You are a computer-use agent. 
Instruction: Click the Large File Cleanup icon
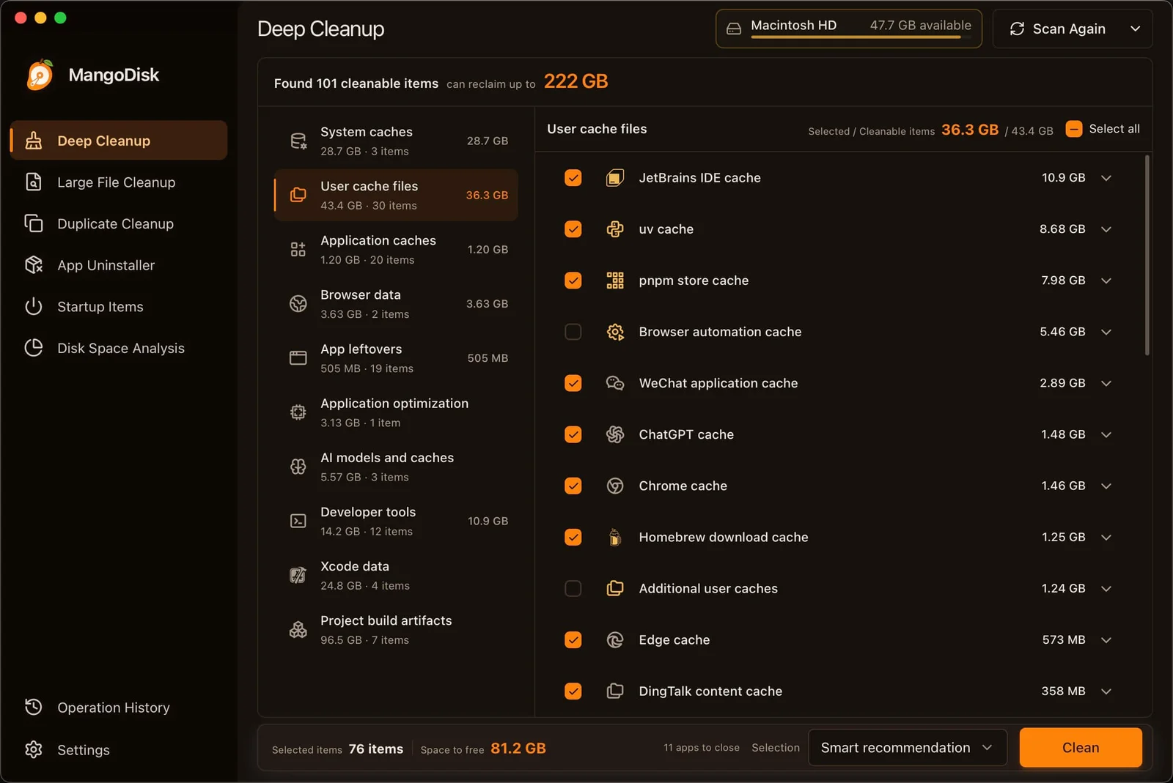pos(34,182)
